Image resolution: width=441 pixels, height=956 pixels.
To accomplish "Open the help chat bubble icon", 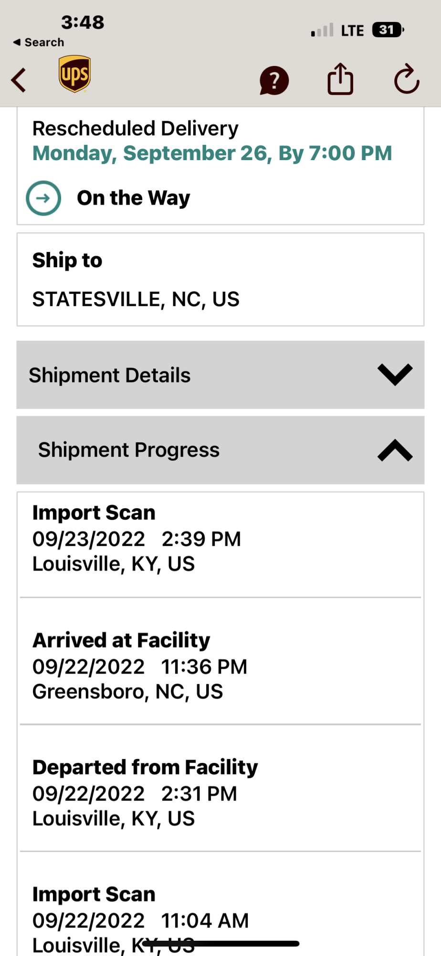I will point(274,80).
